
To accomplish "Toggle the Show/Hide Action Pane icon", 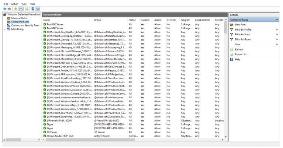I will tap(38, 9).
